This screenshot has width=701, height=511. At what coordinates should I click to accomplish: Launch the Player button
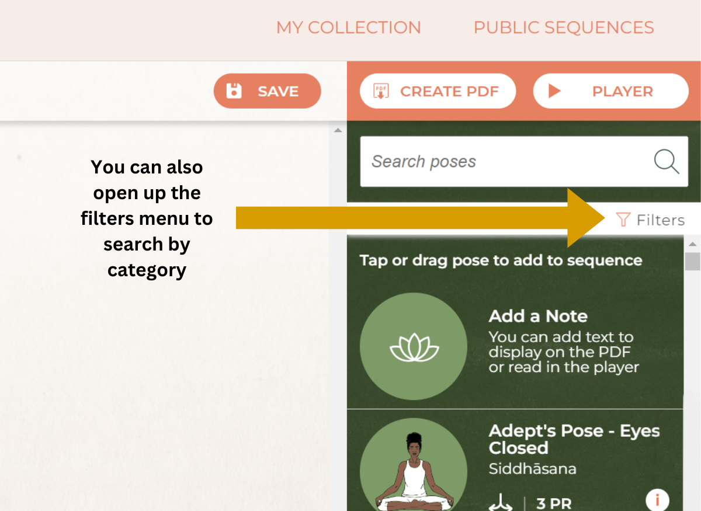coord(611,91)
